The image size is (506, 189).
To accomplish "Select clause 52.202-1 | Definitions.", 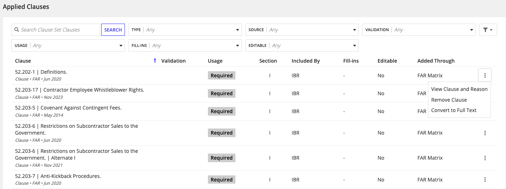I will tap(41, 72).
